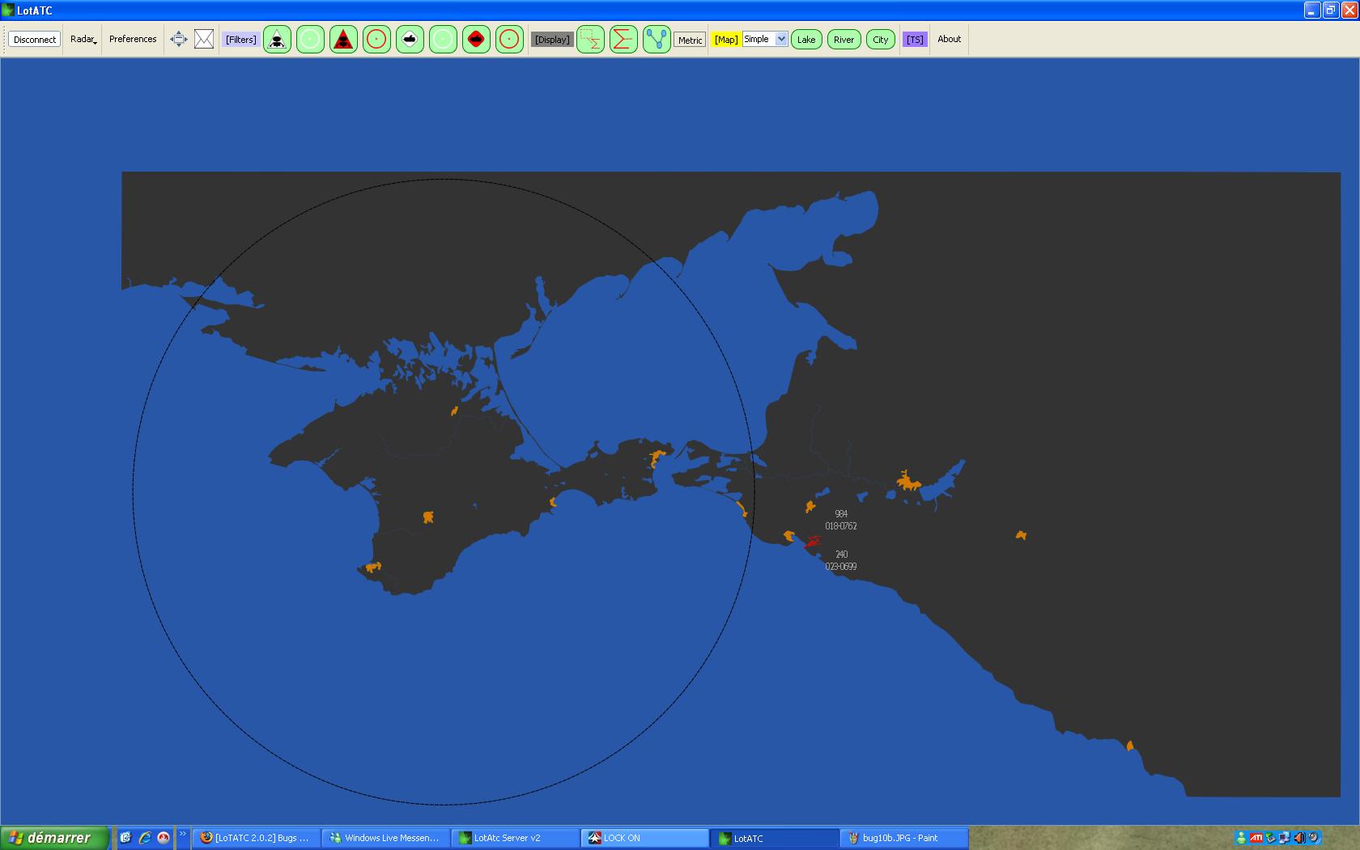The height and width of the screenshot is (850, 1360).
Task: Toggle the River map layer
Action: click(x=844, y=40)
